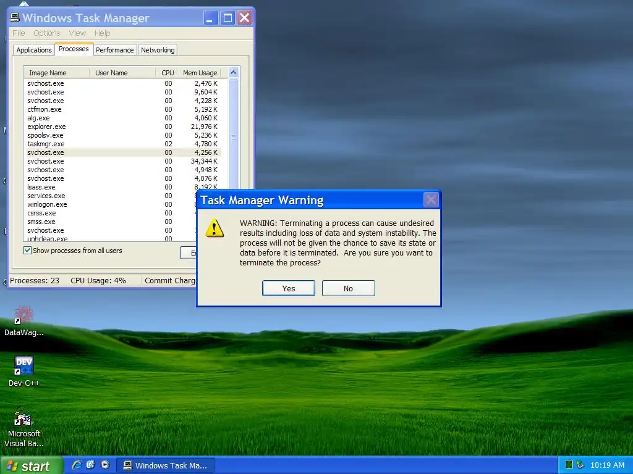Open the Processes tab

[x=74, y=49]
